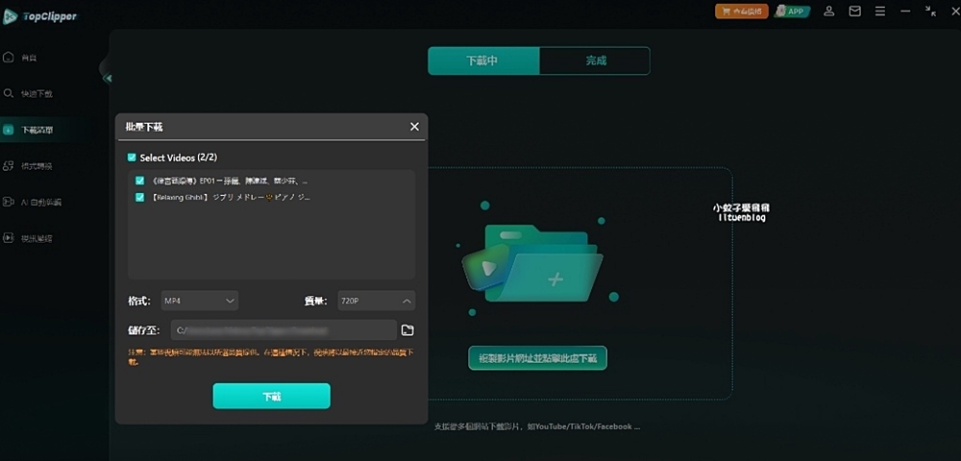Uncheck the Relaxing Ghibli video checkbox
This screenshot has width=961, height=461.
point(139,197)
